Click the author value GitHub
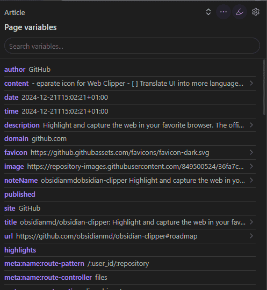Viewport: 267px width, 290px height. (40, 70)
